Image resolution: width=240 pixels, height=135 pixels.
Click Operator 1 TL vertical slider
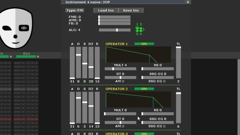pos(178,63)
